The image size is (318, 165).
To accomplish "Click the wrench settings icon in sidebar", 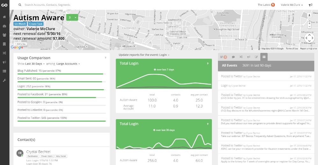I will click(x=4, y=81).
